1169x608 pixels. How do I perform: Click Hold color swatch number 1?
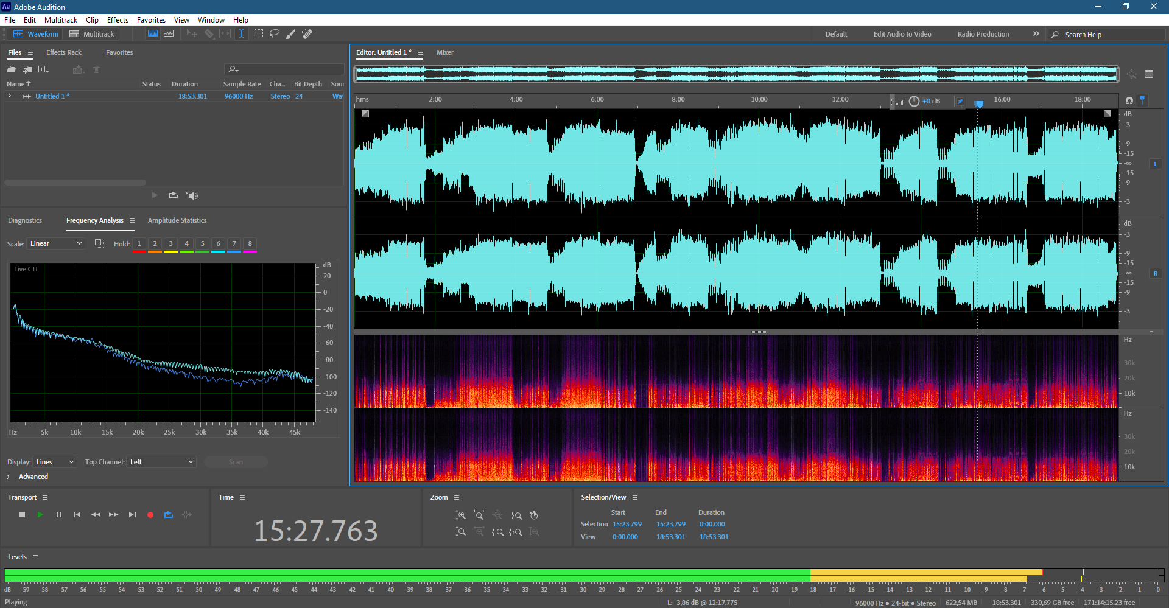(x=139, y=244)
